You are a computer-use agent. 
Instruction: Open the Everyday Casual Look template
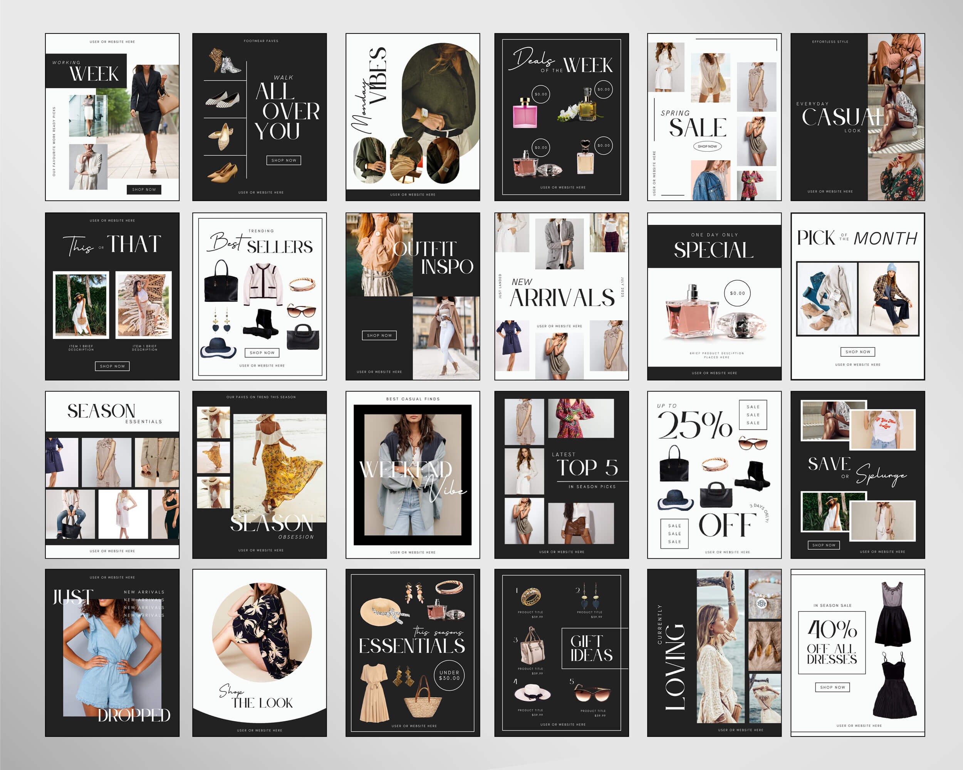click(x=857, y=117)
